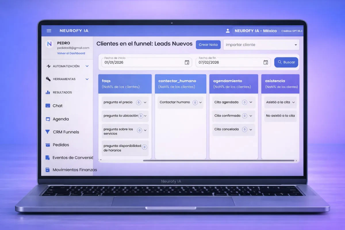The width and height of the screenshot is (345, 230).
Task: Click the Resultados bar chart icon
Action: [48, 92]
